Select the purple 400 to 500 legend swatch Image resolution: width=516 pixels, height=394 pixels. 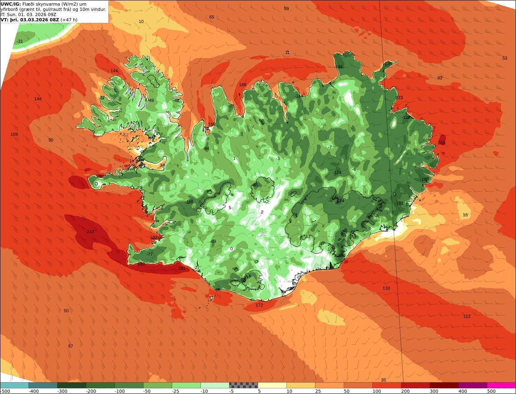[x=472, y=385]
